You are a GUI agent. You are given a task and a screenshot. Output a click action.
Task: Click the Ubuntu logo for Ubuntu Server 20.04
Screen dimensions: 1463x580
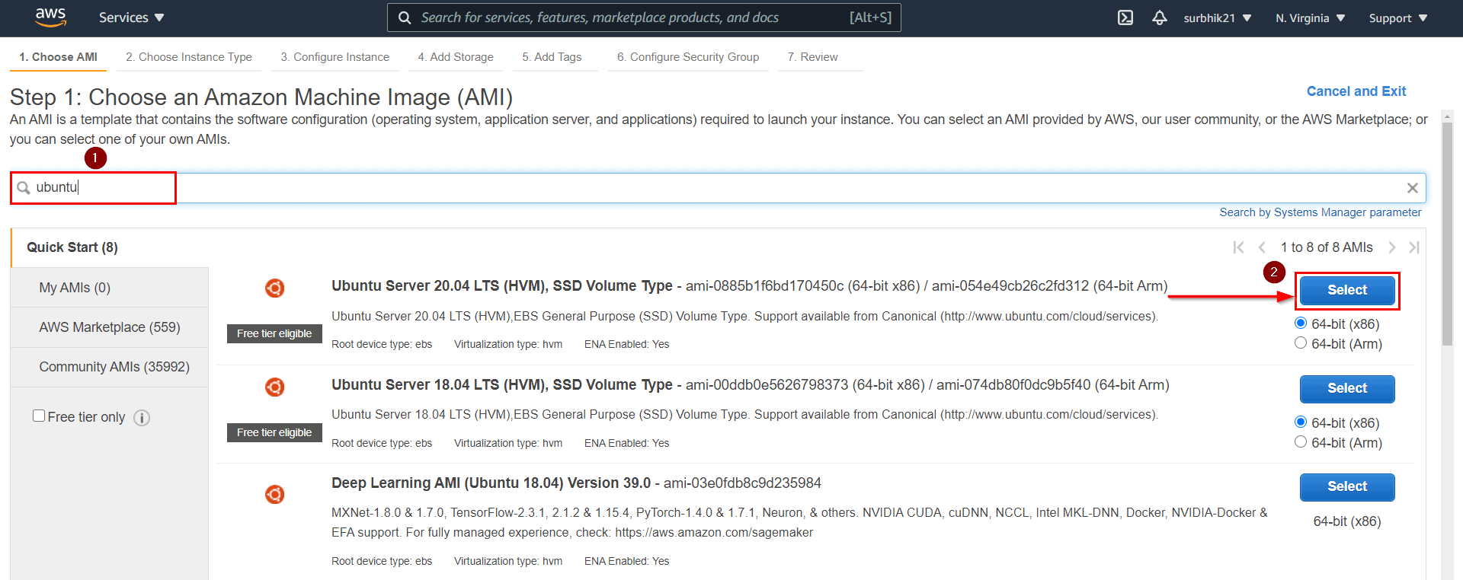pyautogui.click(x=274, y=288)
